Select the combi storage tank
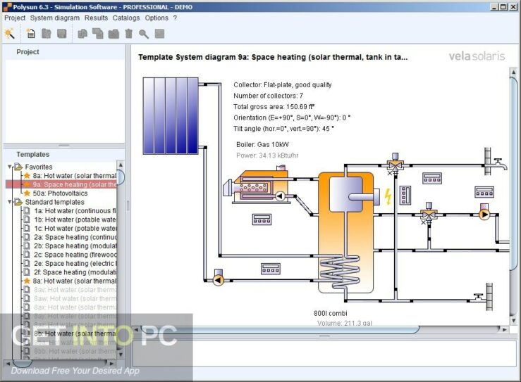The width and height of the screenshot is (521, 382). click(x=345, y=232)
